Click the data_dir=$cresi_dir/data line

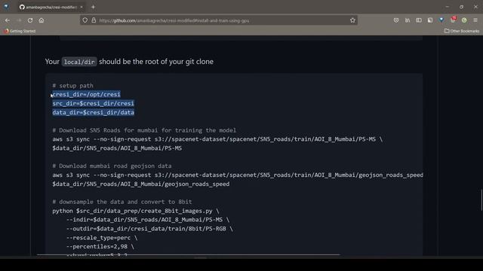93,112
